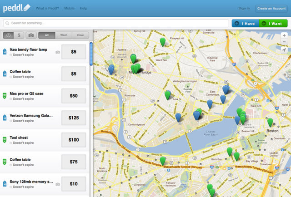Screen dimensions: 291x197
Task: Open the Ikea bendy floor lamp listing
Action: [x=28, y=49]
